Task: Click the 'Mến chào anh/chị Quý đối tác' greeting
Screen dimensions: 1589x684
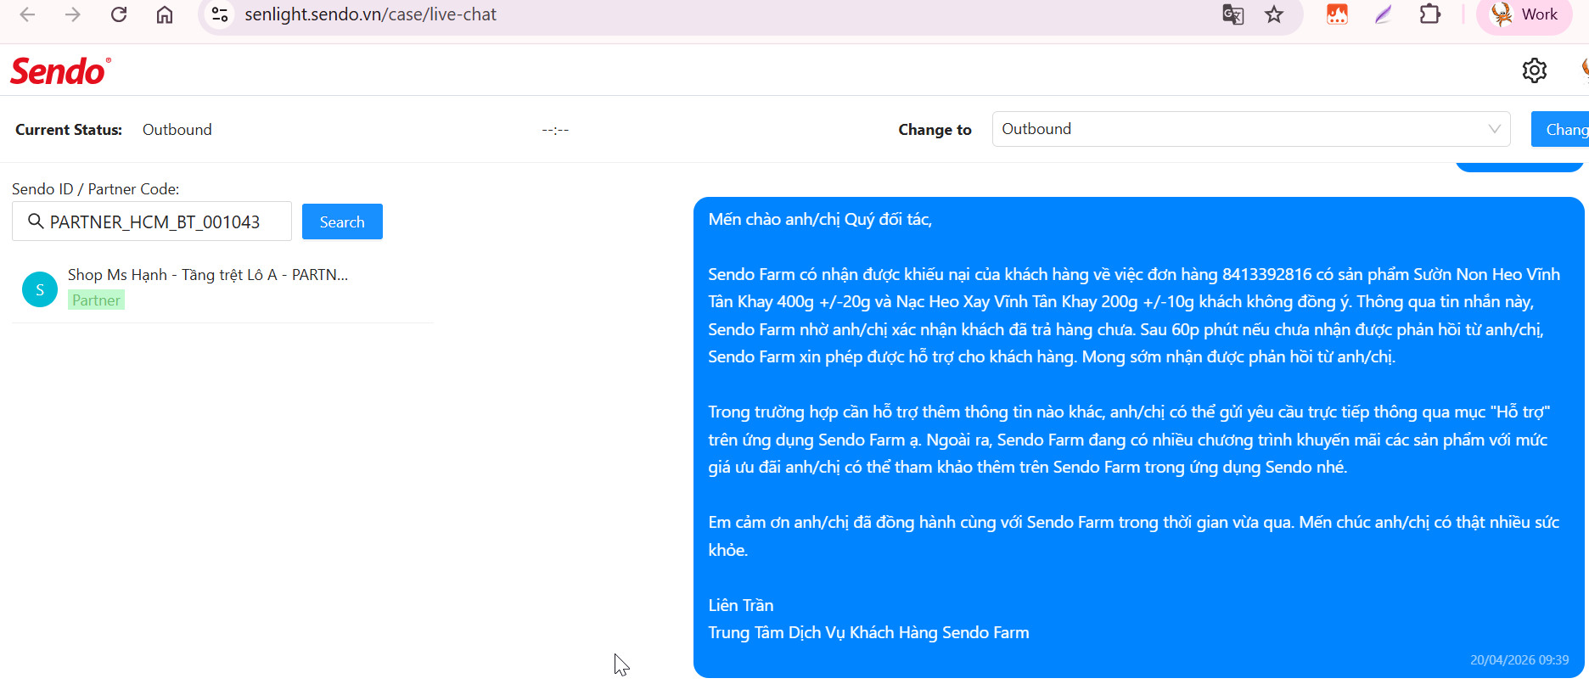Action: pos(820,220)
